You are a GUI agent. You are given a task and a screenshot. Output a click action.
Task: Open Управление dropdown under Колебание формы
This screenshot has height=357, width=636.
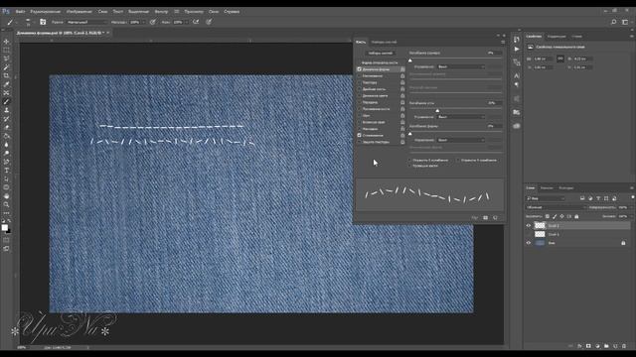pos(461,140)
